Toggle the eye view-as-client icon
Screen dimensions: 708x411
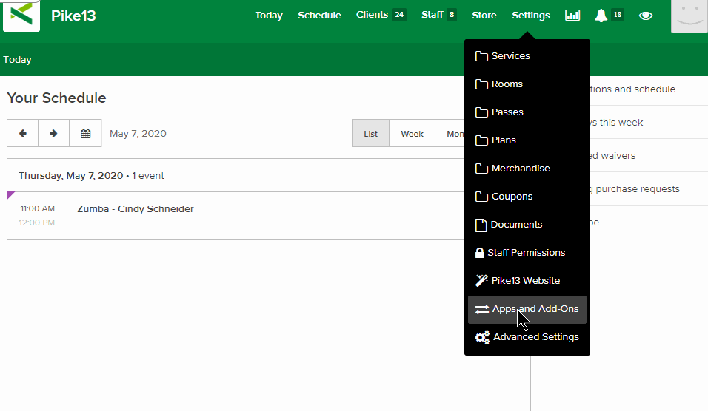point(646,16)
